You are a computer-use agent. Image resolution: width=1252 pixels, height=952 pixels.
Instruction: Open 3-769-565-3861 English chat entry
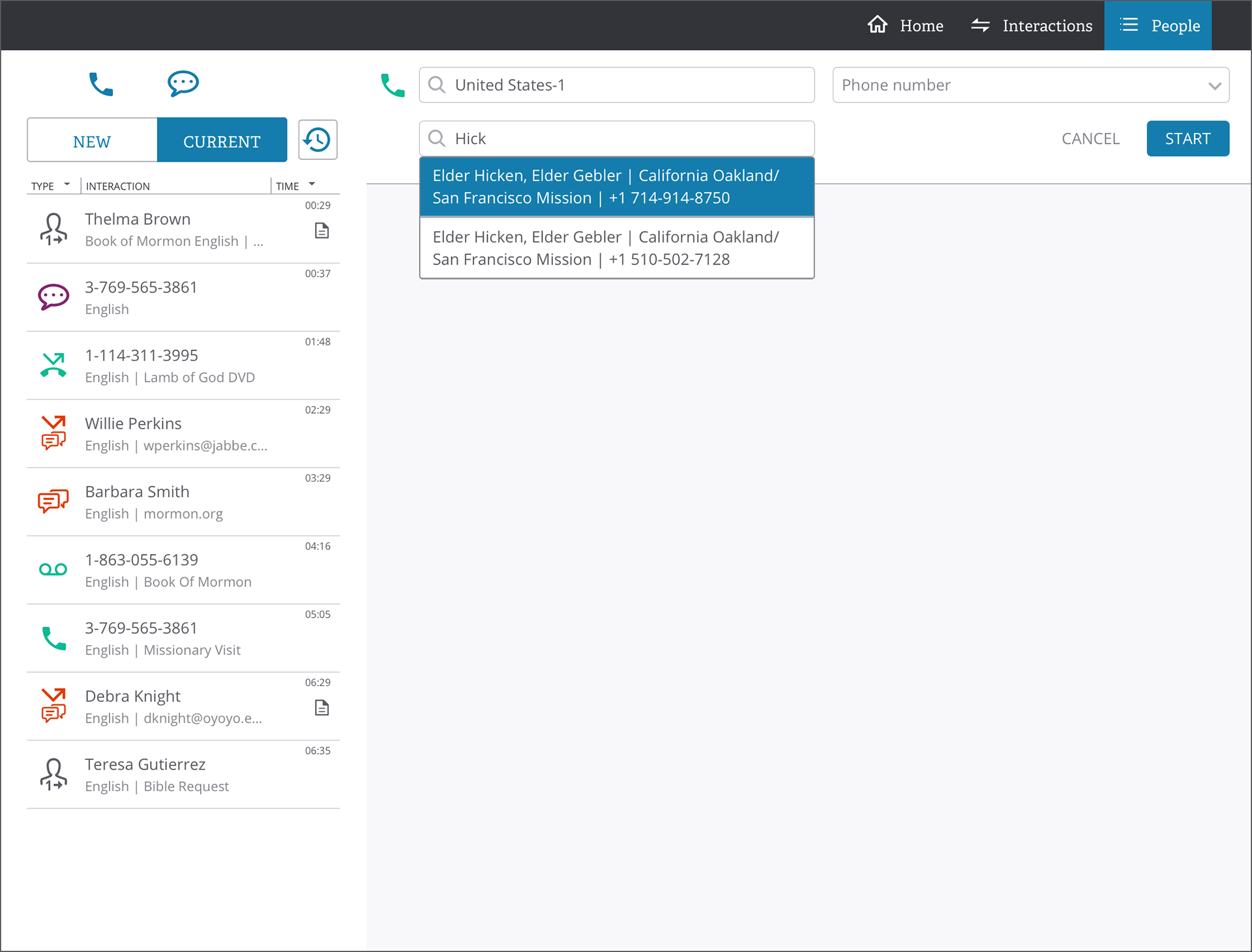pos(183,298)
